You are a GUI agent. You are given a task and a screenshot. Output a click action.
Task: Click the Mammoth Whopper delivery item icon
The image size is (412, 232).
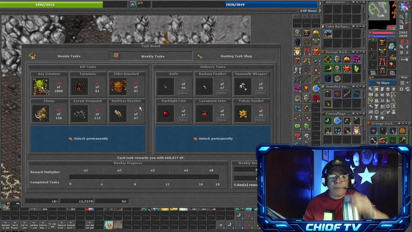pos(243,87)
